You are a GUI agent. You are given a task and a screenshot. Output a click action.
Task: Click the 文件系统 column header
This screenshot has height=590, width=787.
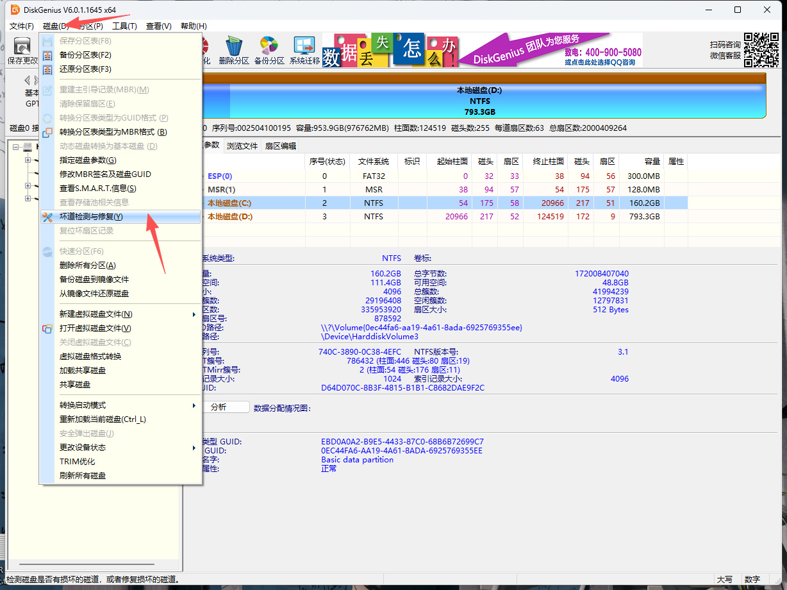tap(374, 162)
